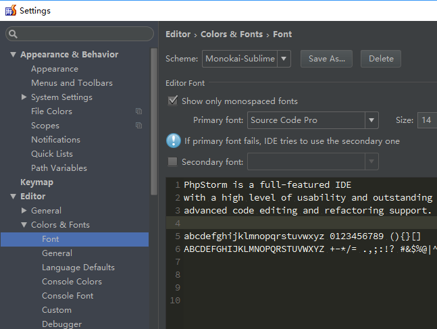Open Language Defaults settings
This screenshot has width=437, height=329.
78,268
